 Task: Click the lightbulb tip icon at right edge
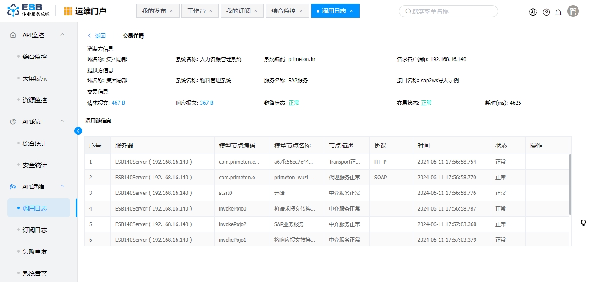coord(583,223)
